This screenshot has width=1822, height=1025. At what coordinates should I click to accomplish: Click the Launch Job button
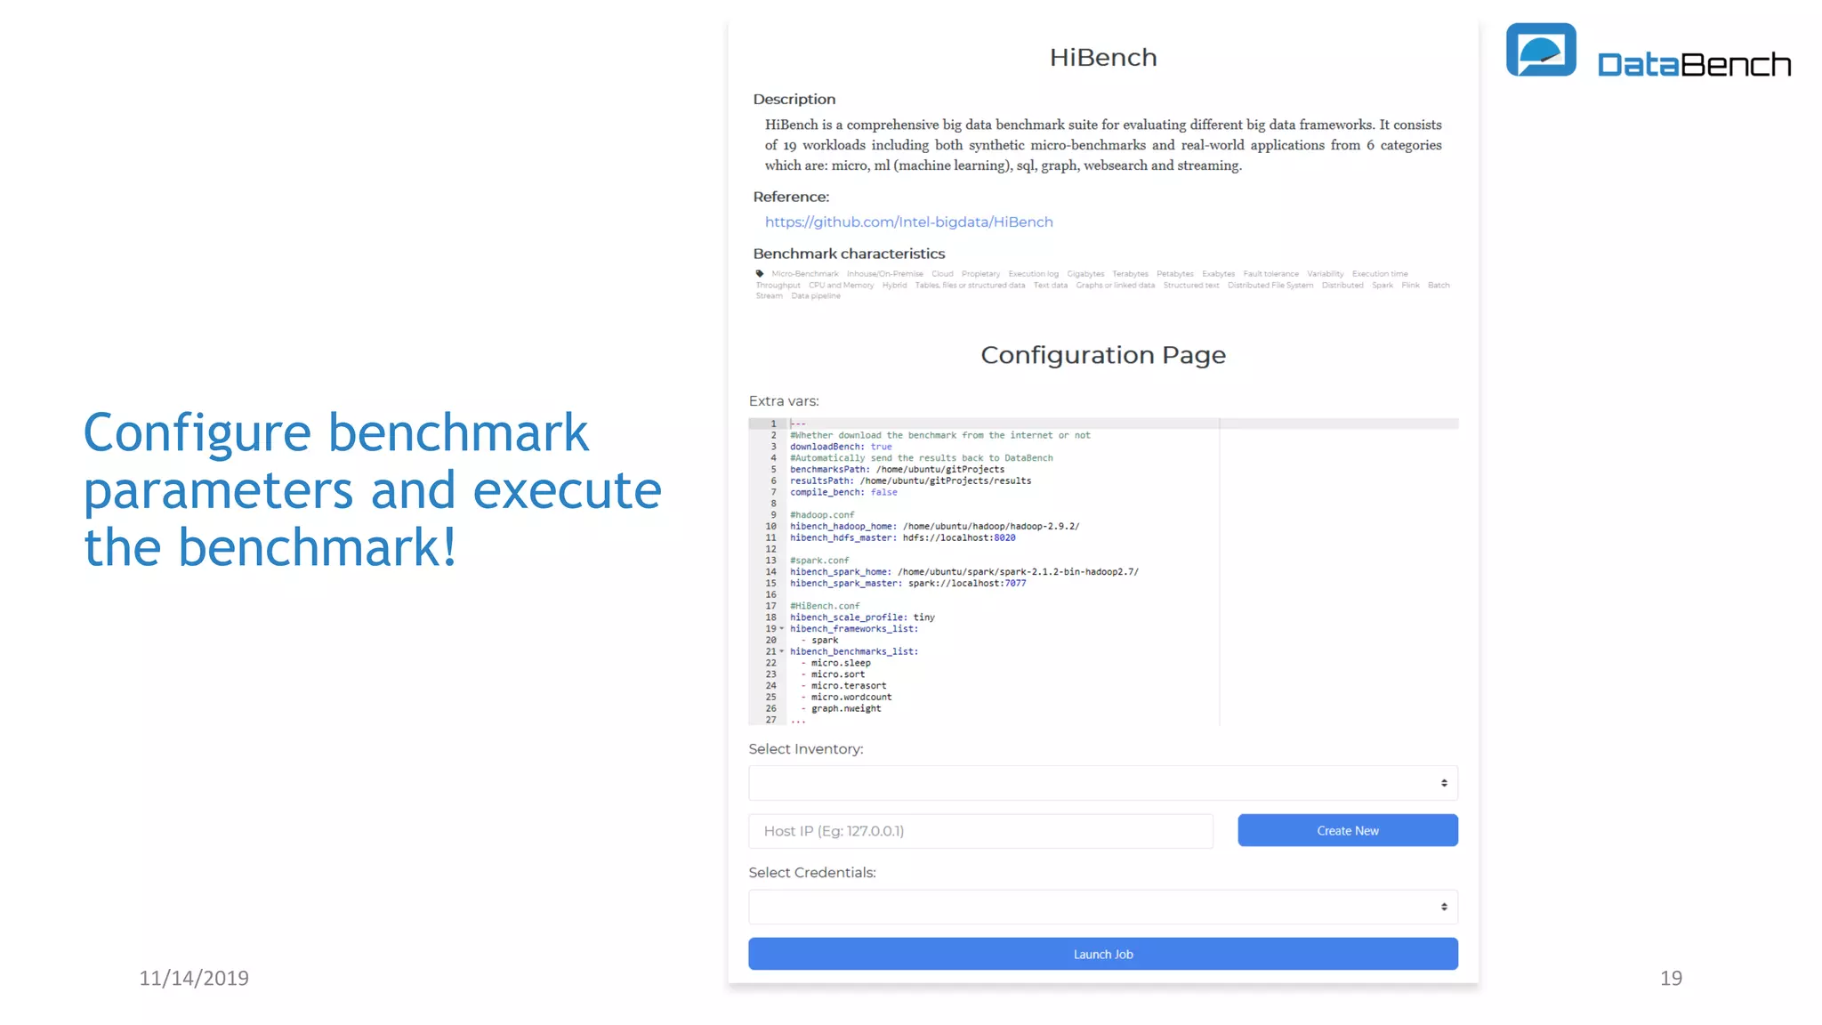pos(1103,954)
